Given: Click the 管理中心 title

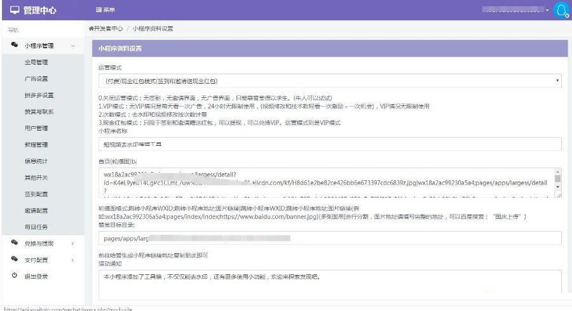Looking at the screenshot, I should (x=40, y=10).
